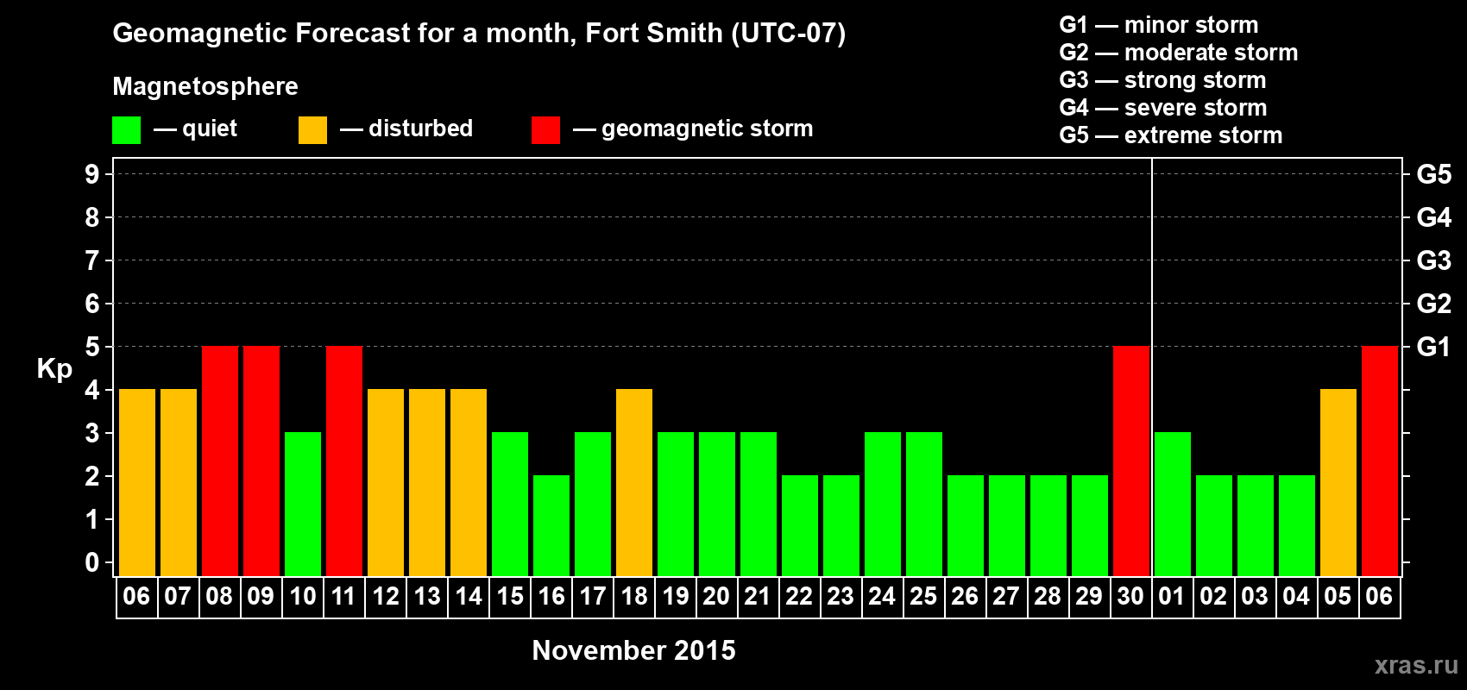This screenshot has width=1467, height=690.
Task: Click the green bar for November 24
Action: (883, 505)
